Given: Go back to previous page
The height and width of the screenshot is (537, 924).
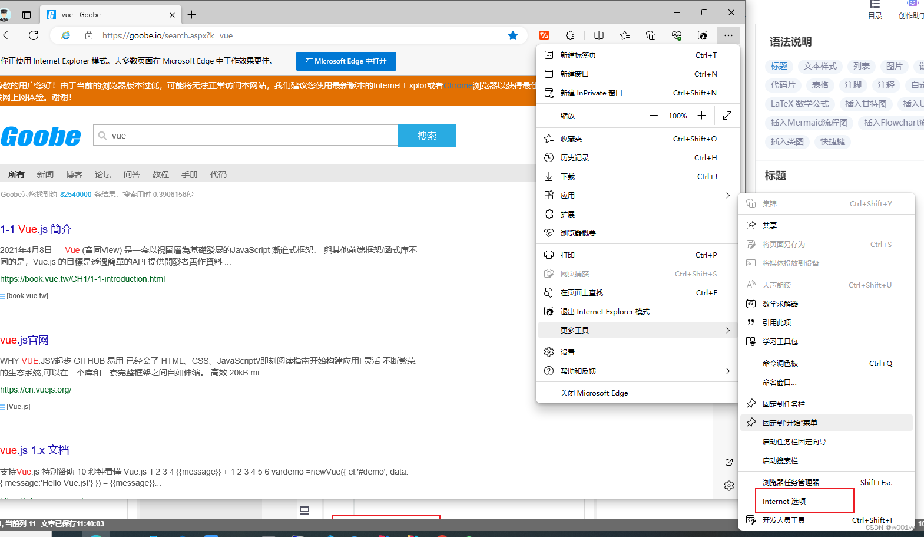Looking at the screenshot, I should click(x=7, y=35).
